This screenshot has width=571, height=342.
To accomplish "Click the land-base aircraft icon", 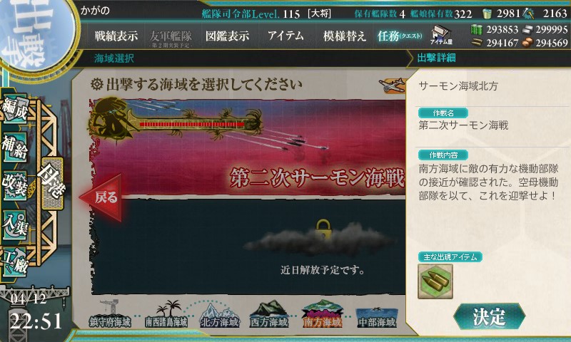I will tap(392, 85).
